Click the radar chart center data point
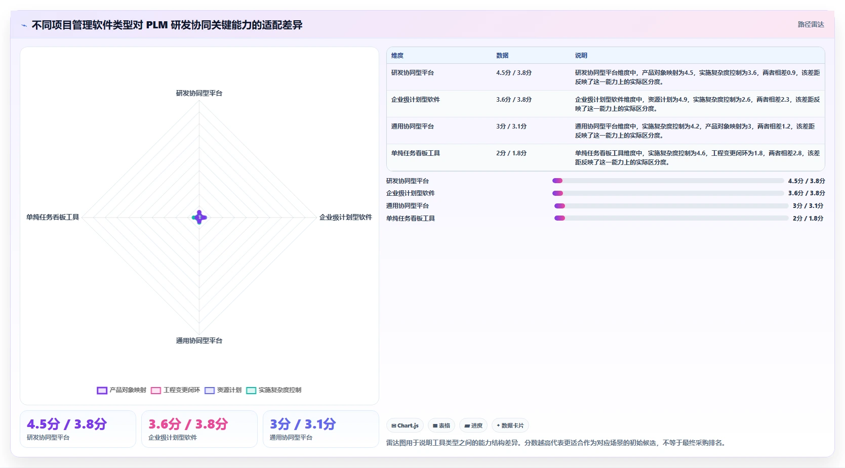Image resolution: width=845 pixels, height=468 pixels. (x=199, y=218)
